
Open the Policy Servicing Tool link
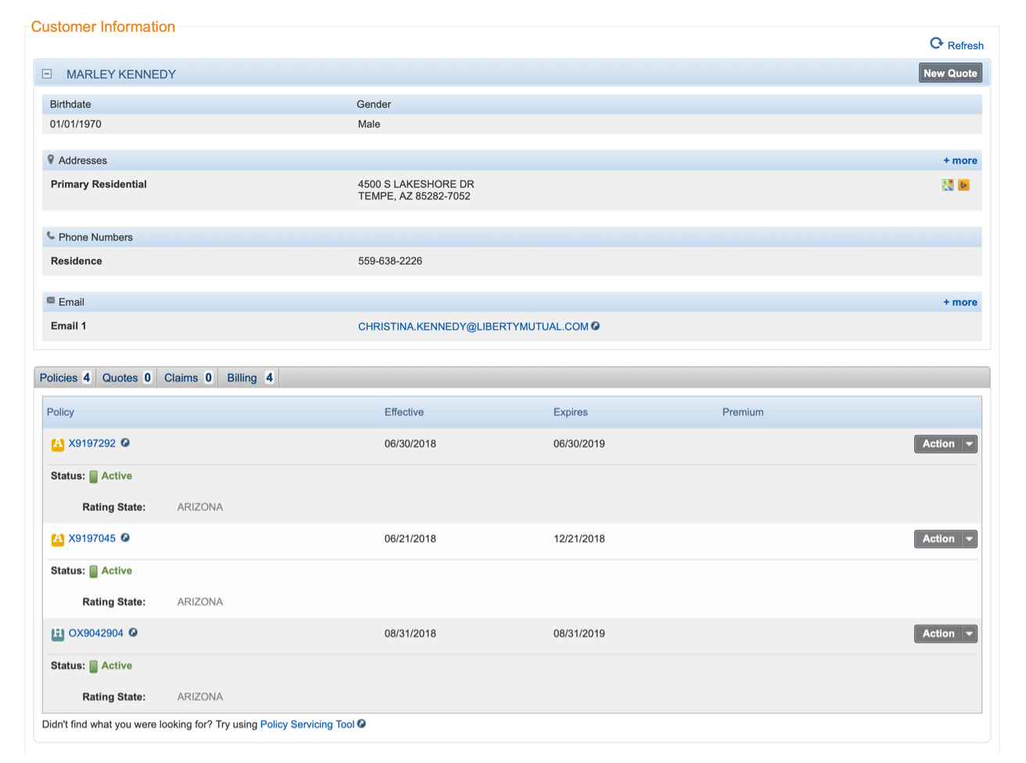tap(307, 725)
